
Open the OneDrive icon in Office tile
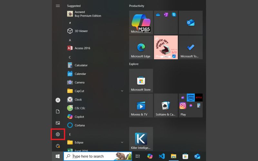(x=158, y=15)
